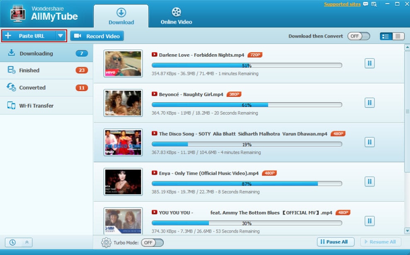Click the scrollbar down arrow

coord(407,231)
